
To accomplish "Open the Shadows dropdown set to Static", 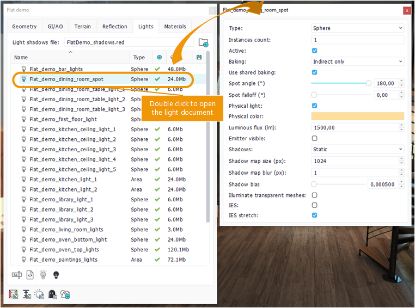I will pos(357,149).
